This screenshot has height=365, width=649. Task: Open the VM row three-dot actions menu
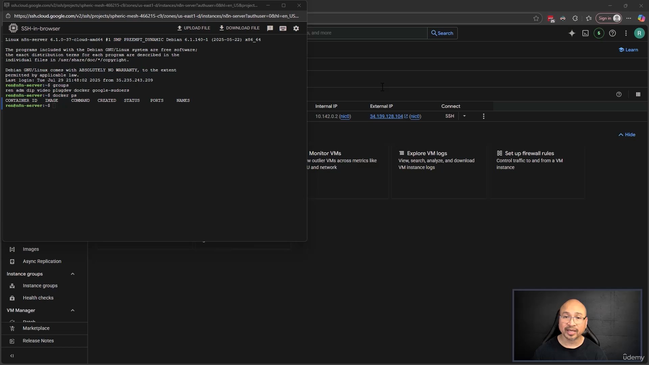coord(484,116)
